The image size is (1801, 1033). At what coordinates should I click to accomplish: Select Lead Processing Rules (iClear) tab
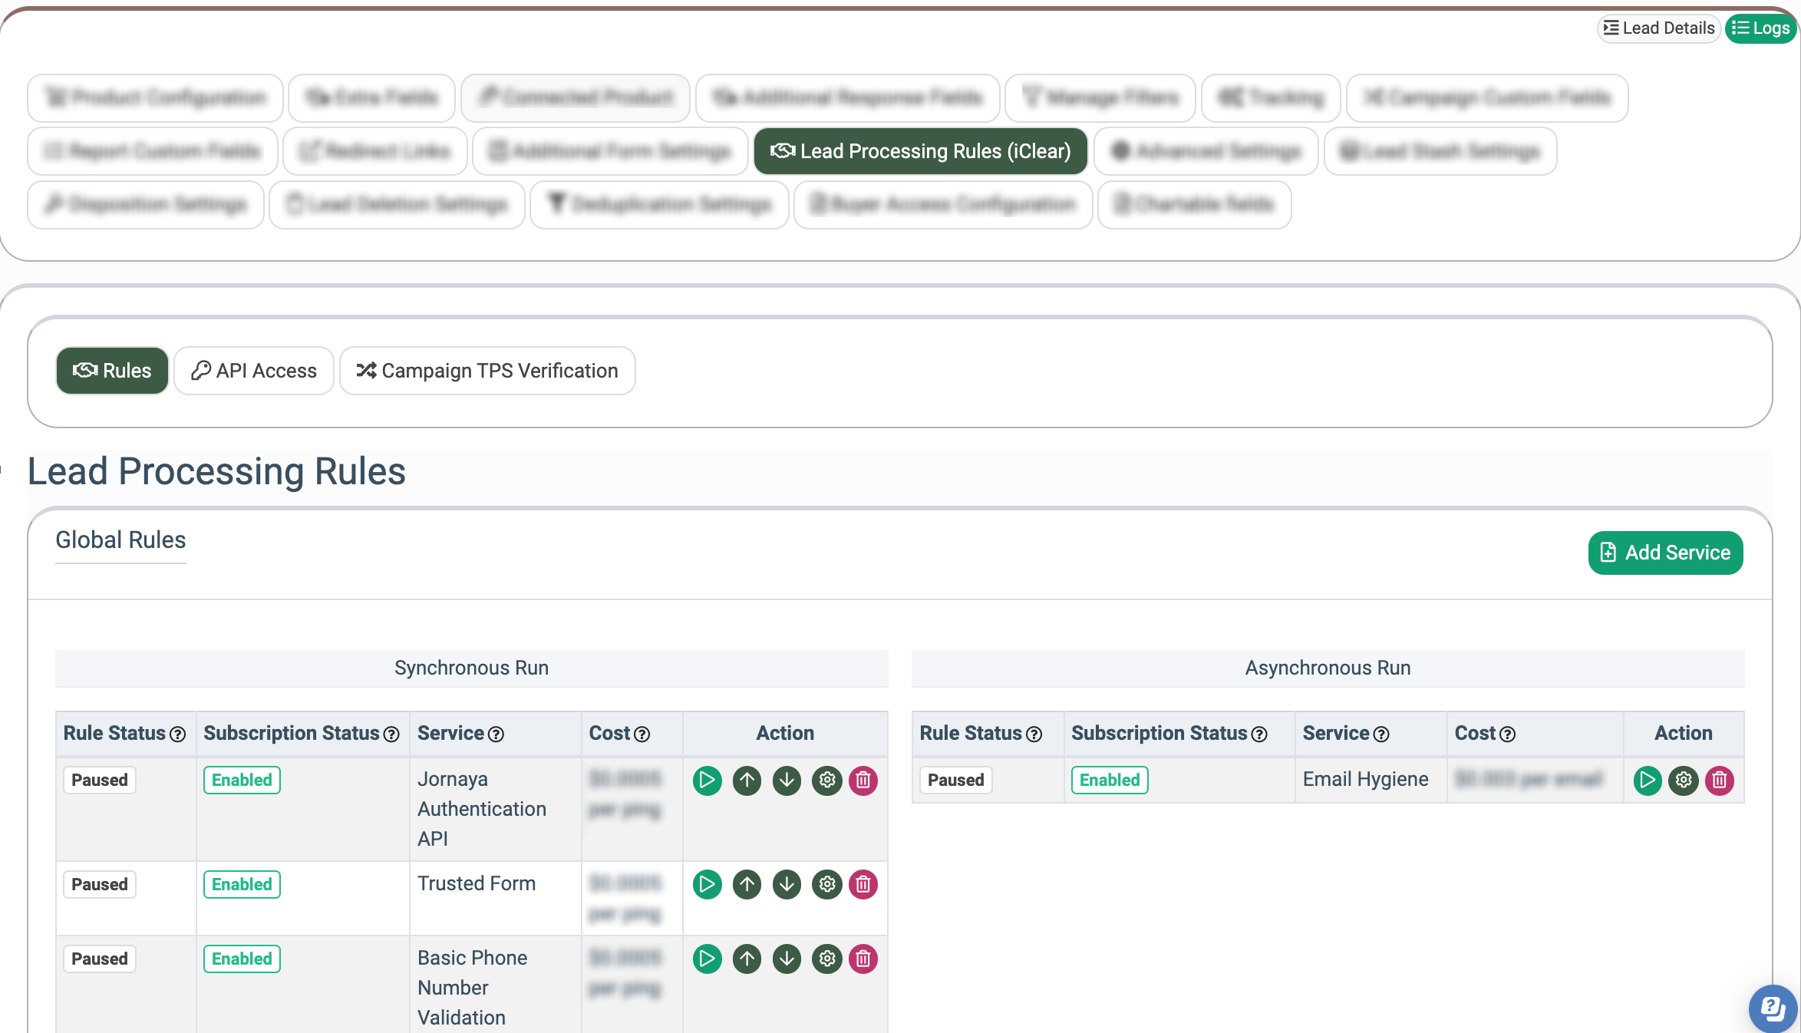[x=920, y=151]
